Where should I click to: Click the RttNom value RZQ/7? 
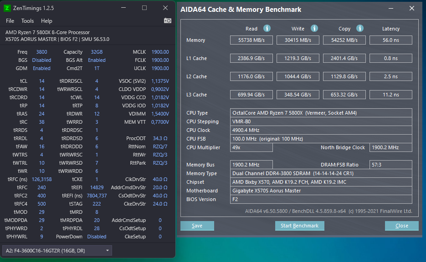click(160, 146)
